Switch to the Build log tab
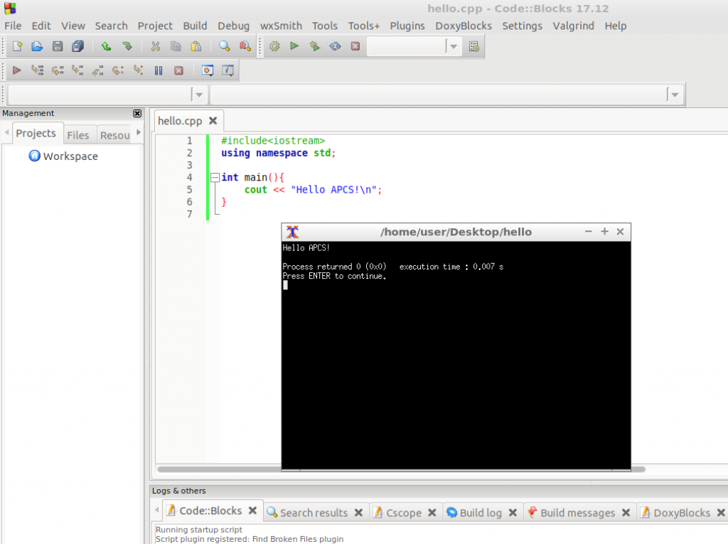Image resolution: width=728 pixels, height=544 pixels. (x=481, y=513)
